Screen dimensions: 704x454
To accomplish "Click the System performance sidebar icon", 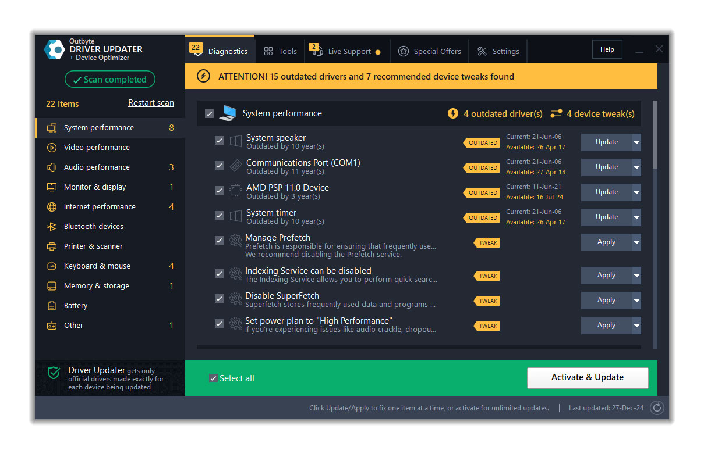I will [52, 128].
